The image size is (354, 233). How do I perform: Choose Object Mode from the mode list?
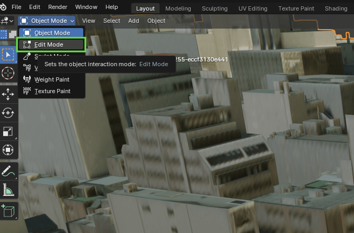(x=51, y=33)
